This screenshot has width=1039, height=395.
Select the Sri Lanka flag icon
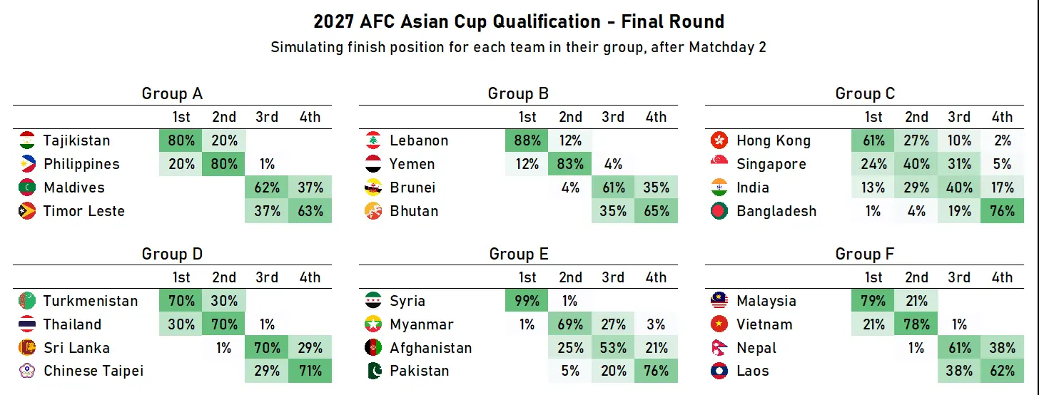tap(26, 348)
